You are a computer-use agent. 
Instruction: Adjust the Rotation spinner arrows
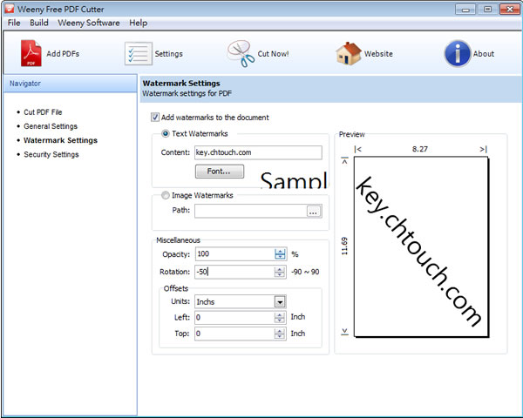click(280, 272)
